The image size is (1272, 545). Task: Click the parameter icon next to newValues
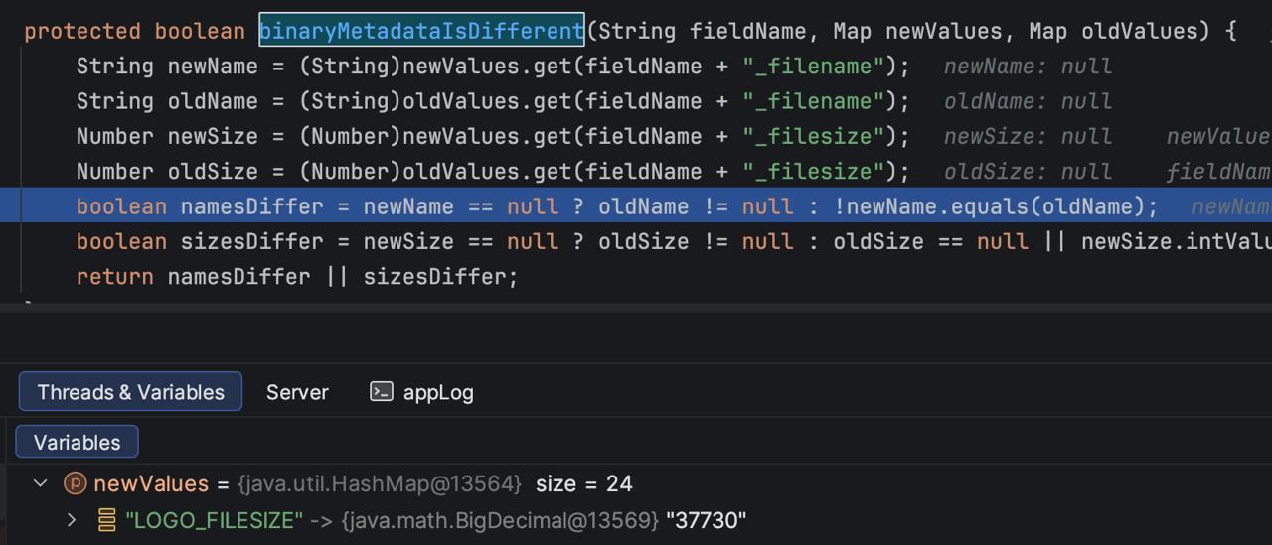click(x=76, y=483)
